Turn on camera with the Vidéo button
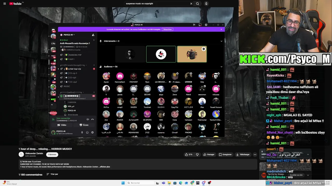Viewport: 332px width, 186px height. point(62,125)
